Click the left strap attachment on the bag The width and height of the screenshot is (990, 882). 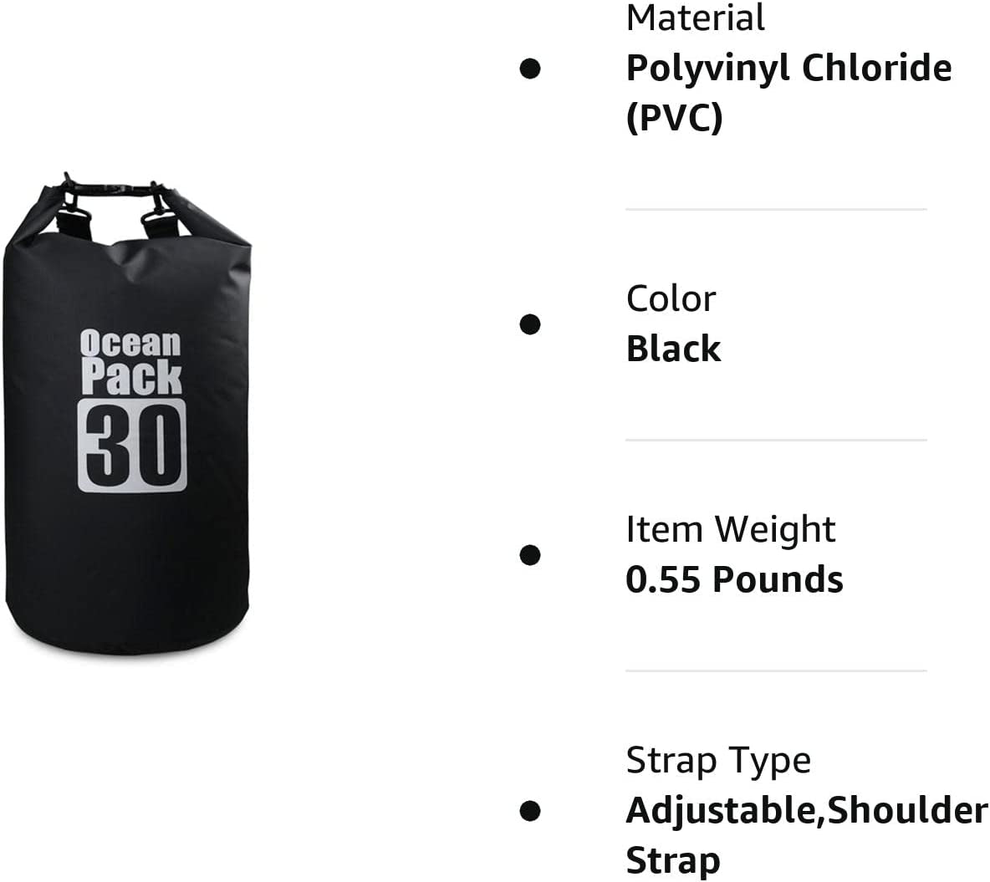pyautogui.click(x=74, y=221)
